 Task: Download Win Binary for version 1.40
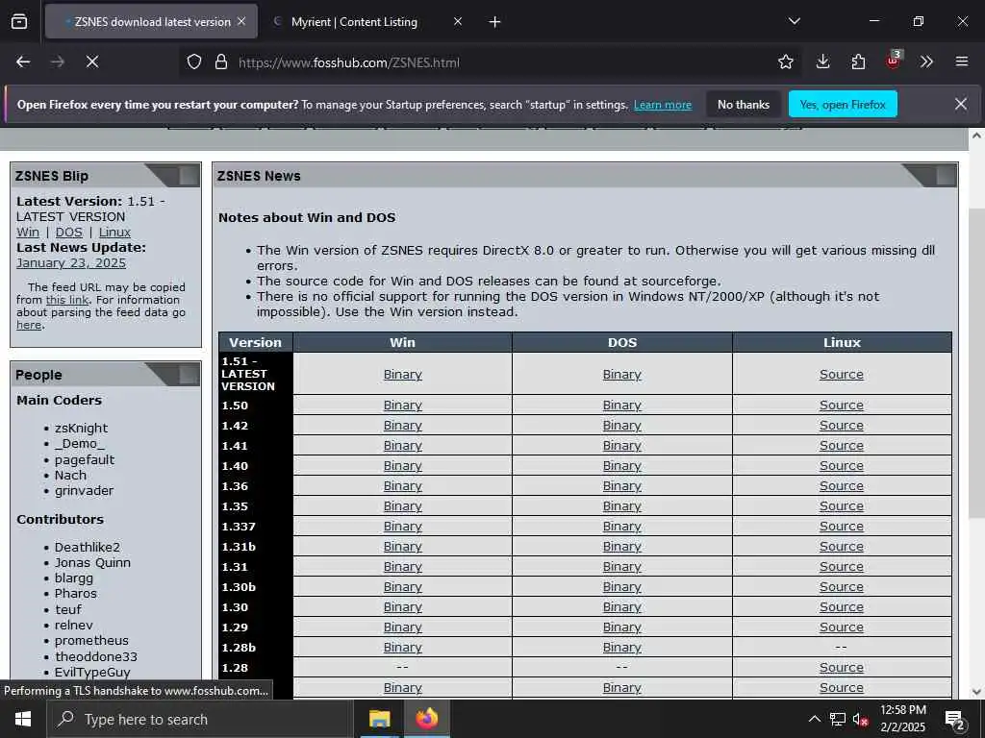tap(403, 466)
